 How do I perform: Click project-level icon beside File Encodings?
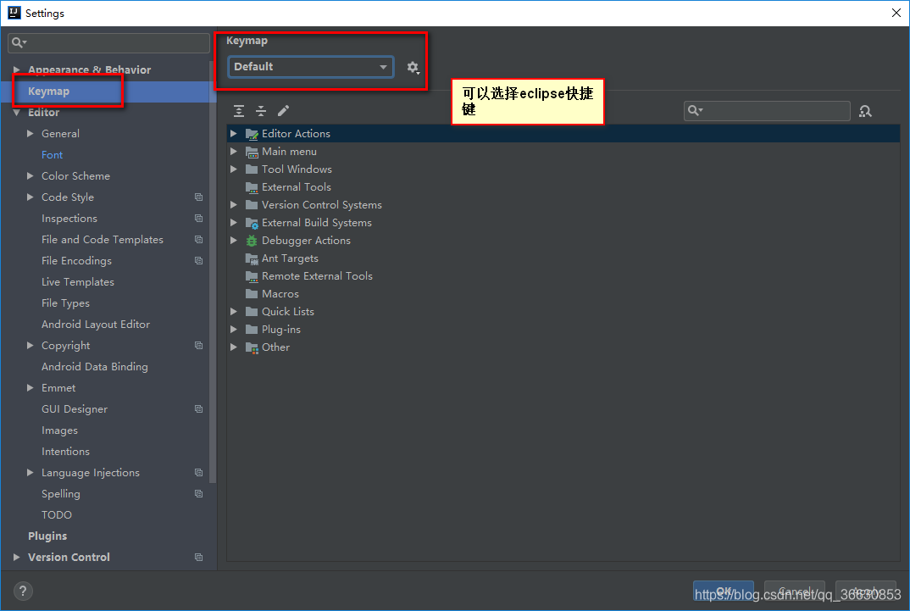198,260
